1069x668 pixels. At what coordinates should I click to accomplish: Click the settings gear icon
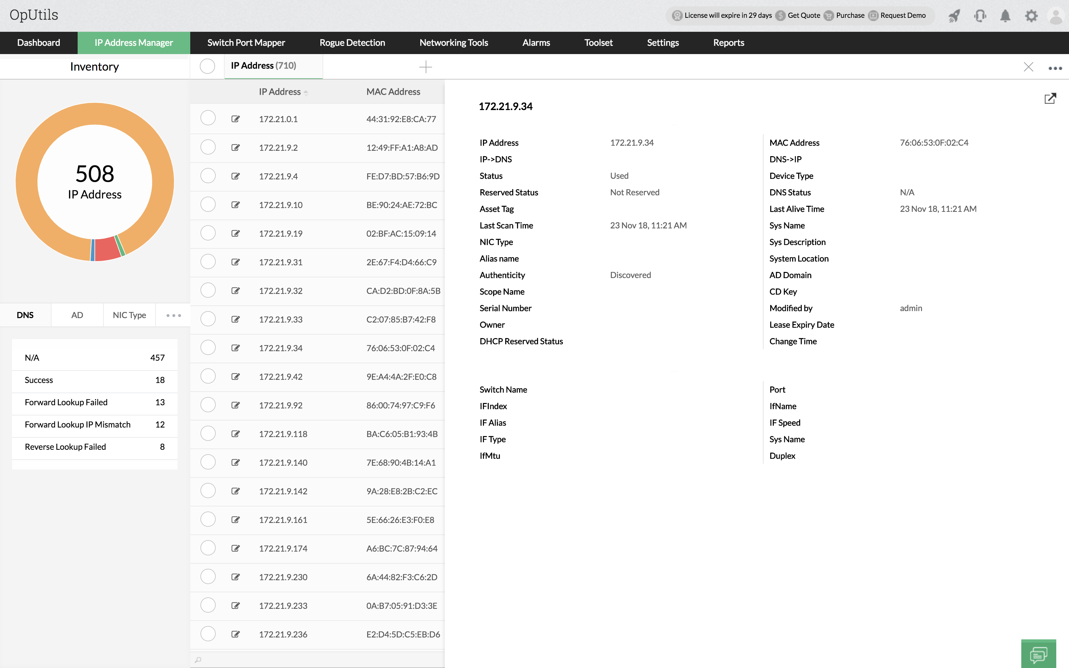(1031, 16)
